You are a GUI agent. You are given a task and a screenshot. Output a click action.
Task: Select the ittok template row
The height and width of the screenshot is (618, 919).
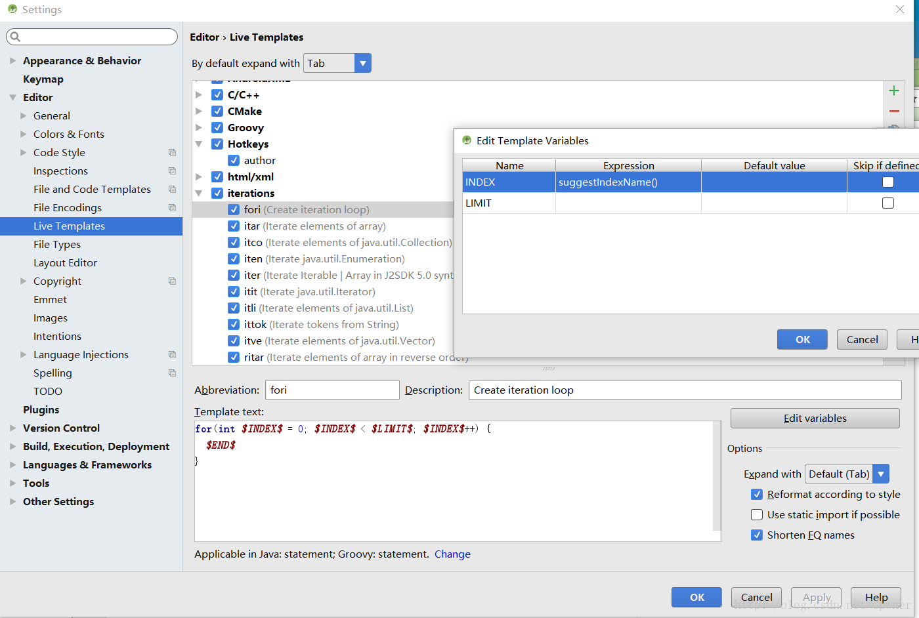pyautogui.click(x=322, y=324)
